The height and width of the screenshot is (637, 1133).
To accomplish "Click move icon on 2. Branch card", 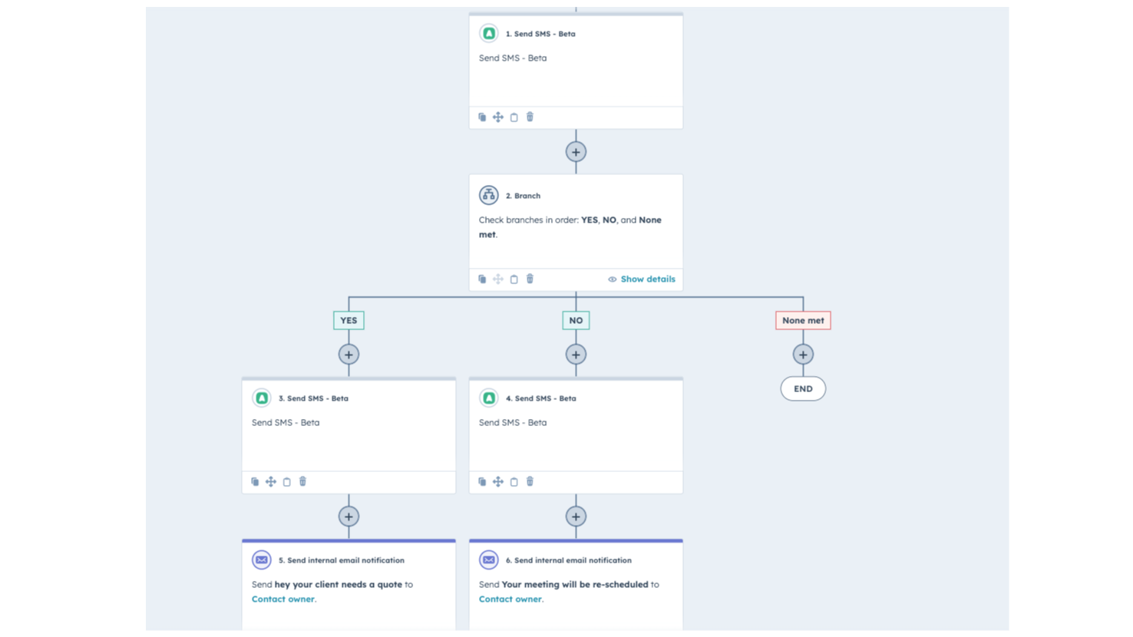I will (498, 279).
